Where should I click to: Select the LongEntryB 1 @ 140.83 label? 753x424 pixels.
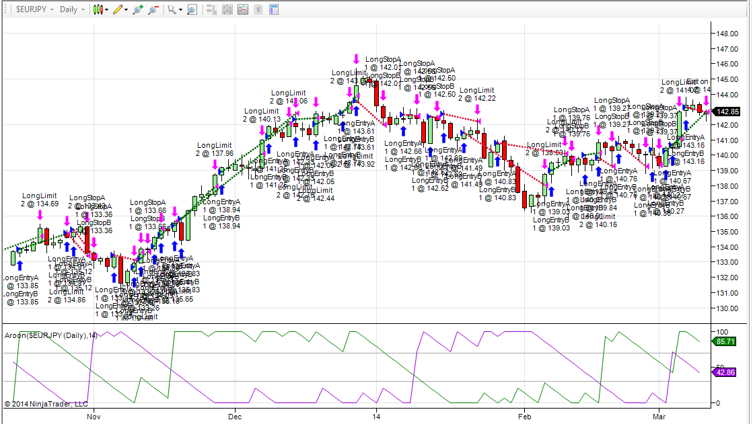point(497,194)
